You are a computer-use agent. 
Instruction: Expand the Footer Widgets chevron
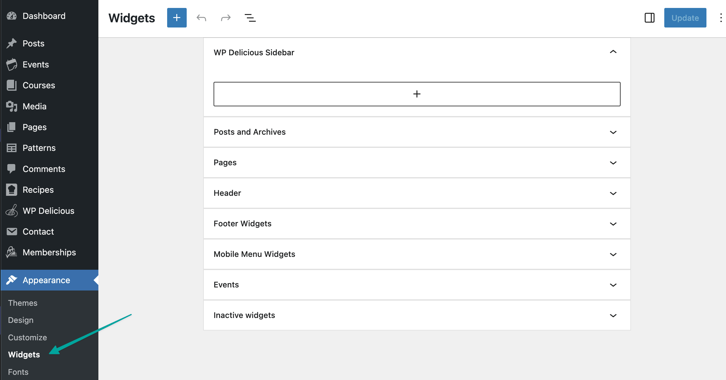coord(613,224)
